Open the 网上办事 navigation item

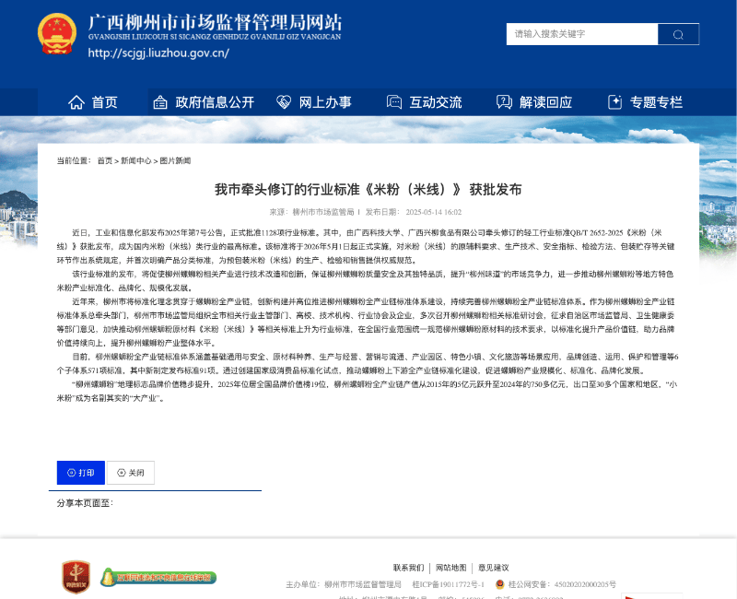(x=314, y=102)
